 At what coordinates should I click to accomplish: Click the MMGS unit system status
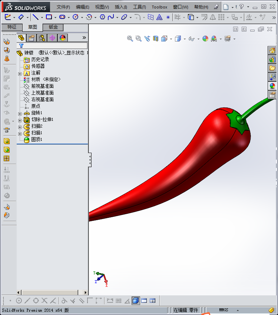click(x=224, y=310)
